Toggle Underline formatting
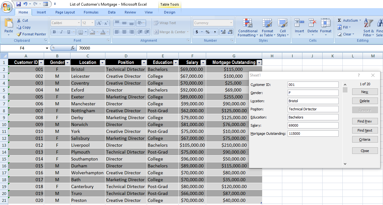This screenshot has width=383, height=205. [x=68, y=32]
